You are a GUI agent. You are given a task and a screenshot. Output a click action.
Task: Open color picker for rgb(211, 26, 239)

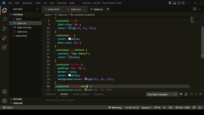(86, 79)
